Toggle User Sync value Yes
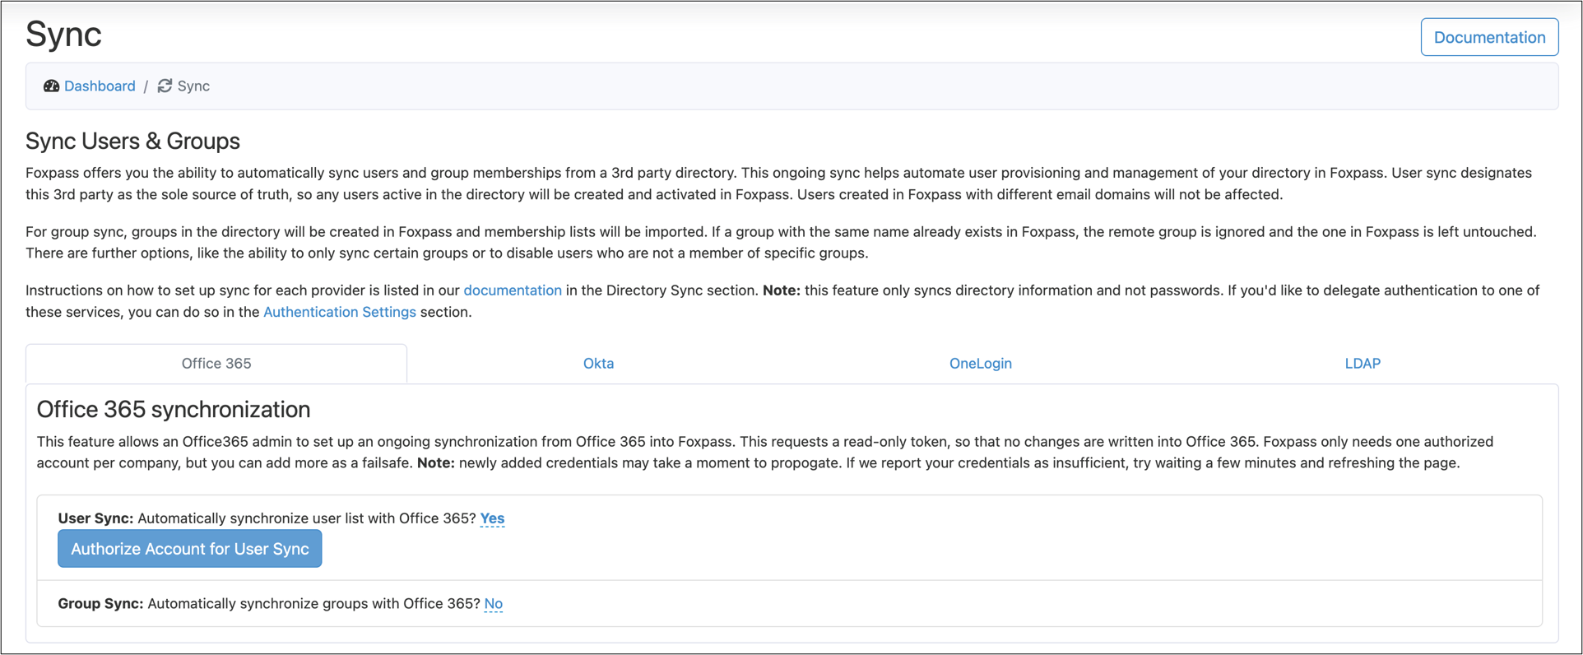The height and width of the screenshot is (655, 1583). click(x=492, y=518)
